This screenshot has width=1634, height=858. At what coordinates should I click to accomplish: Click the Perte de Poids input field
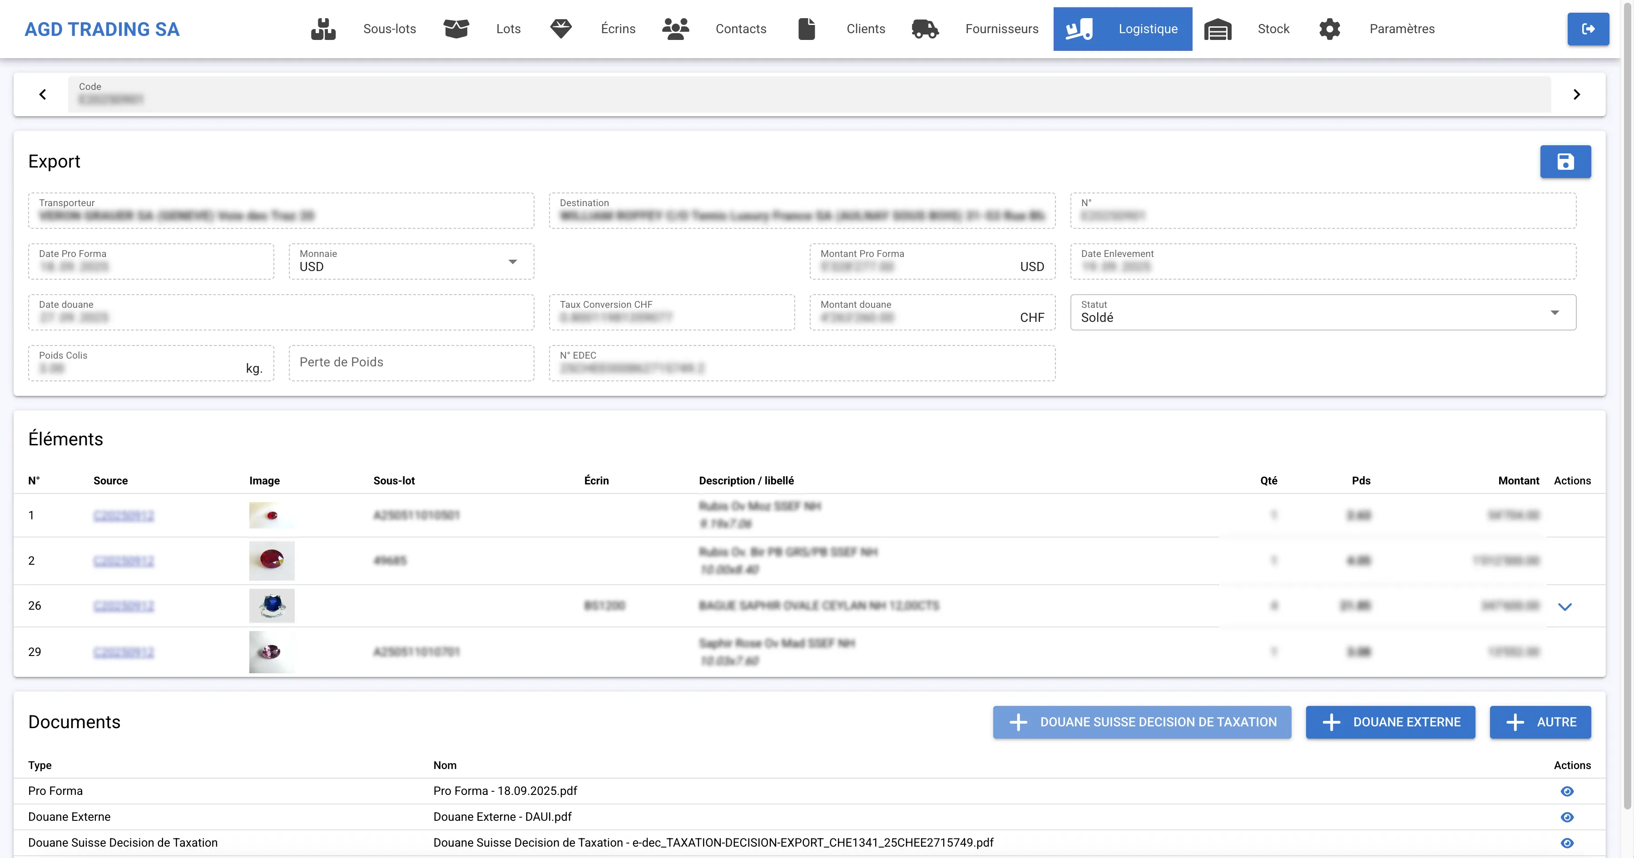411,363
